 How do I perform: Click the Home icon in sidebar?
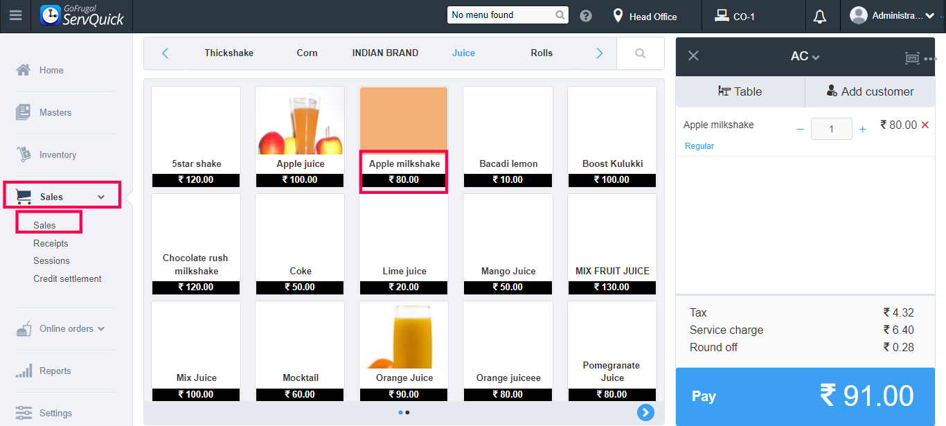(x=24, y=70)
